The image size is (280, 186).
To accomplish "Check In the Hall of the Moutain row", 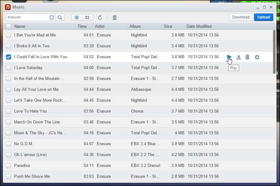I will pyautogui.click(x=9, y=78).
